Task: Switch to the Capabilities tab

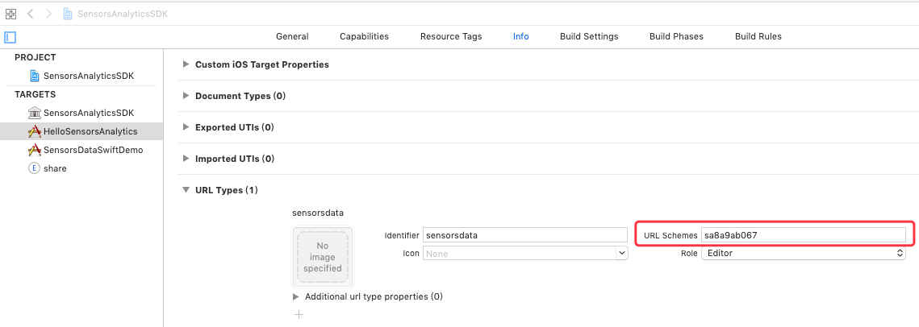Action: (364, 36)
